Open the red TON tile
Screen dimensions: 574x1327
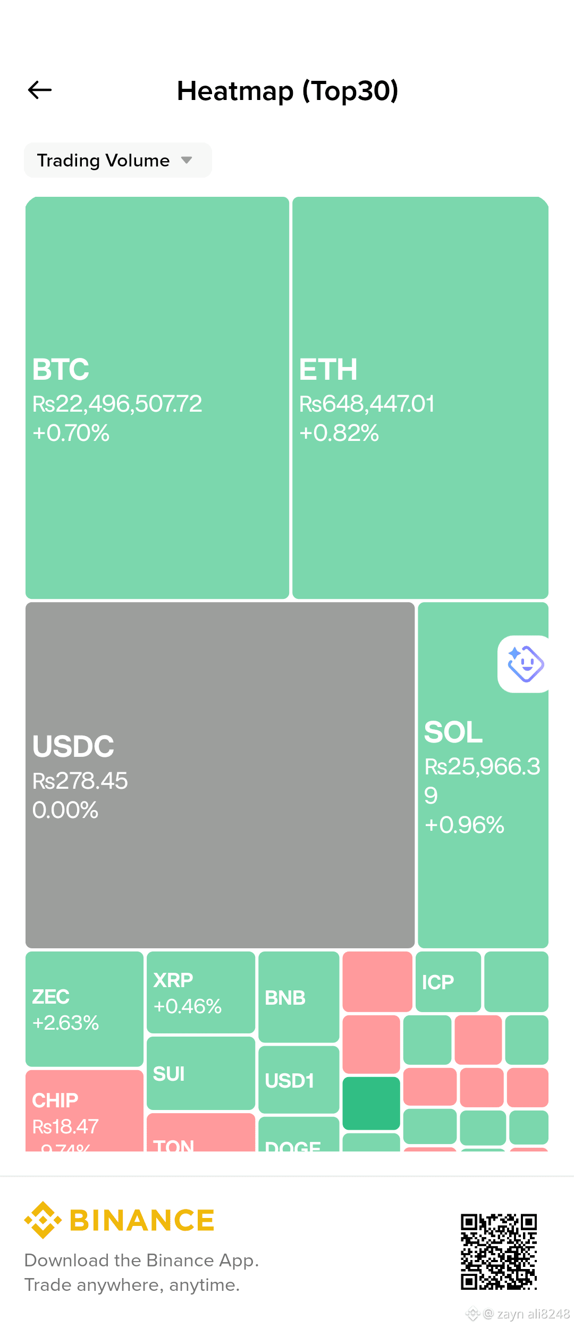pos(201,1132)
